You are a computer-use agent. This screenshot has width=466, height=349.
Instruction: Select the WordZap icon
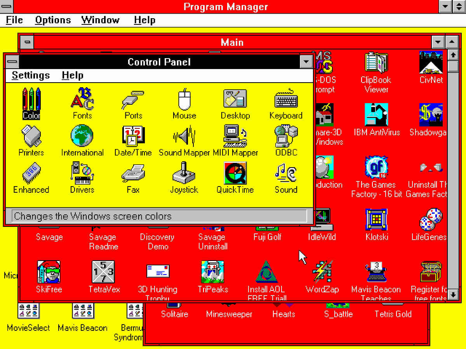pyautogui.click(x=322, y=272)
